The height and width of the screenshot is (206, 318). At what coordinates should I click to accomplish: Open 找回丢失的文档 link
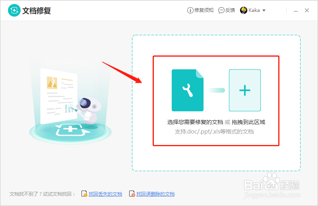(105, 194)
